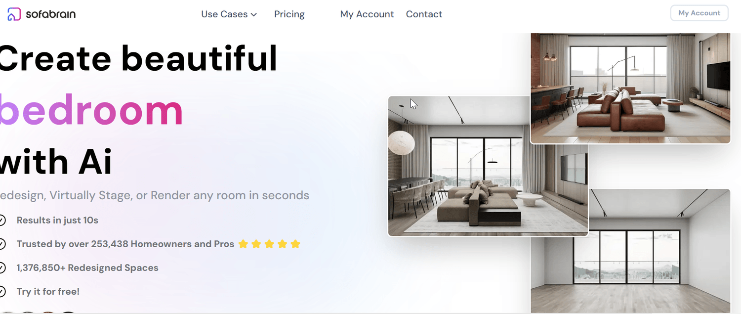Click the third yellow rating star

click(x=269, y=244)
